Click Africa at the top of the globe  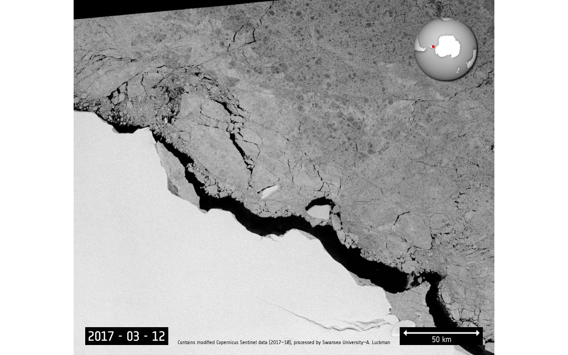point(446,20)
